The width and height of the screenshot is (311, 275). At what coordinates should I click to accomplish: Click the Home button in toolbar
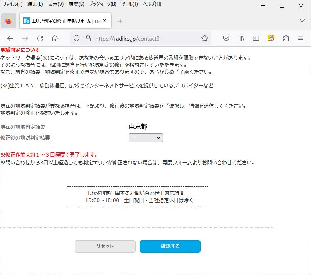tap(55, 39)
